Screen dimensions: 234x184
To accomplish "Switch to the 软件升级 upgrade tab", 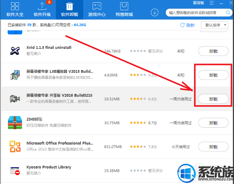I will pos(42,9).
